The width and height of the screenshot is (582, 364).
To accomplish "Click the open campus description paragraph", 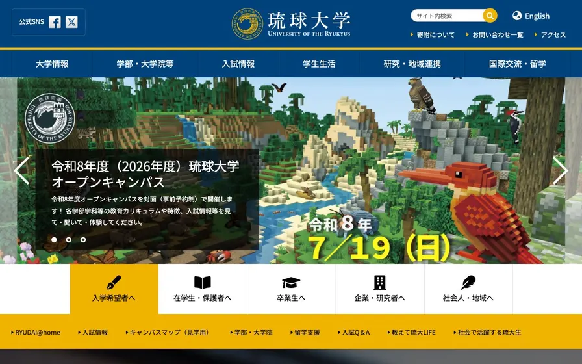I will pos(142,211).
